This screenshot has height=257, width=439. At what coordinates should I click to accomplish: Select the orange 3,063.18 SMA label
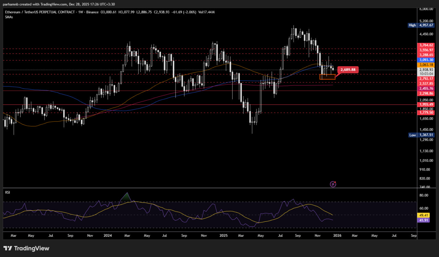coord(426,65)
